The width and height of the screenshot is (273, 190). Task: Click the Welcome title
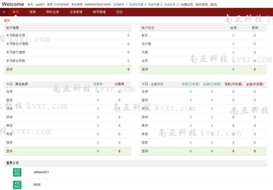[x=13, y=4]
